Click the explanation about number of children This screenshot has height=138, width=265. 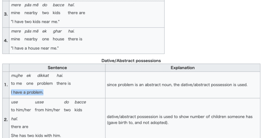pos(179,119)
